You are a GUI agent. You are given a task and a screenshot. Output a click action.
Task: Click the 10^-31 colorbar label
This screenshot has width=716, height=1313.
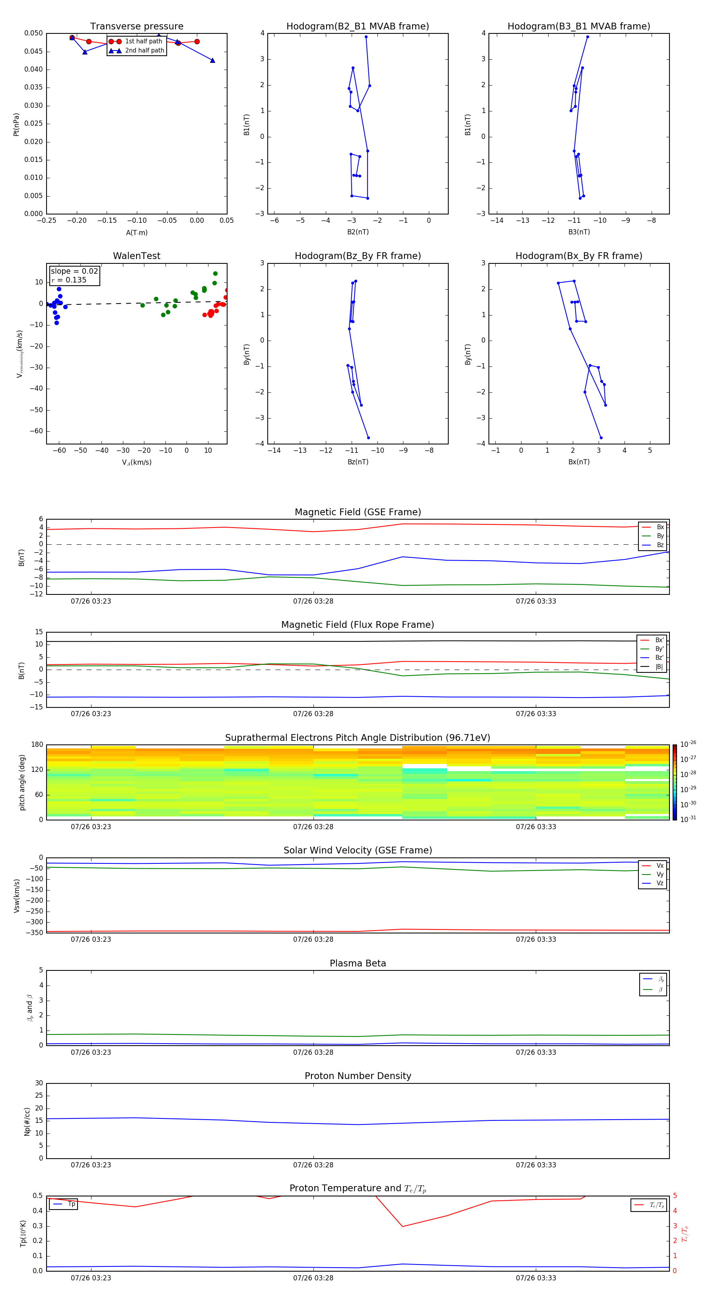(688, 819)
